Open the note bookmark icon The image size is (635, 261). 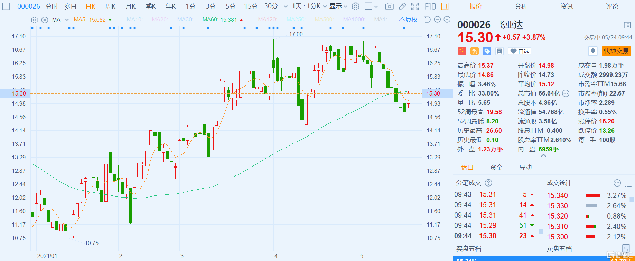pyautogui.click(x=499, y=51)
